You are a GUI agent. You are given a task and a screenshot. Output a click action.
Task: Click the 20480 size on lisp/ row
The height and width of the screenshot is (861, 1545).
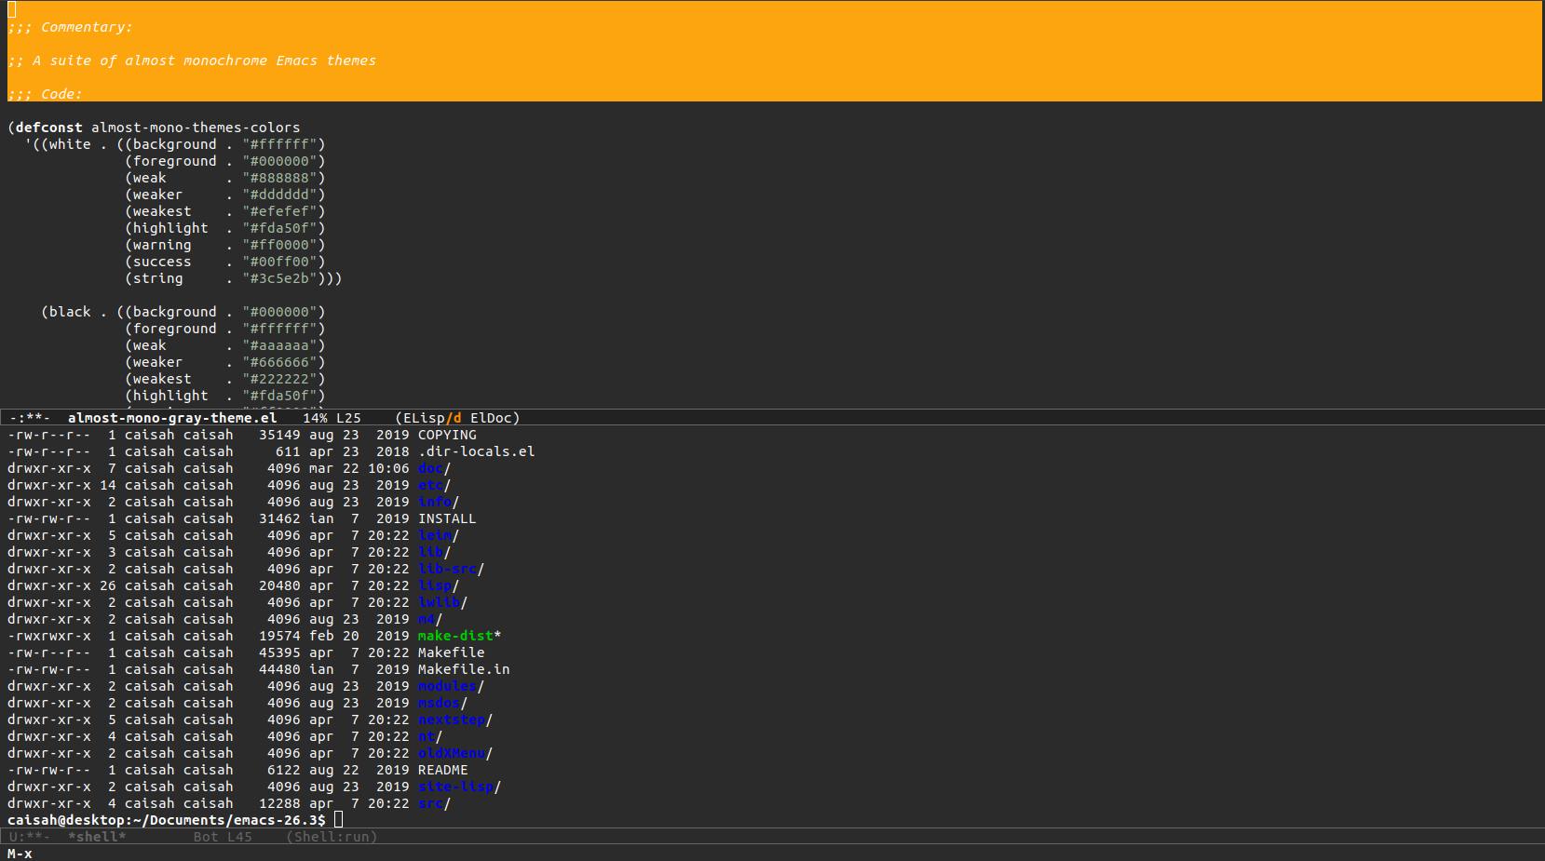[279, 585]
